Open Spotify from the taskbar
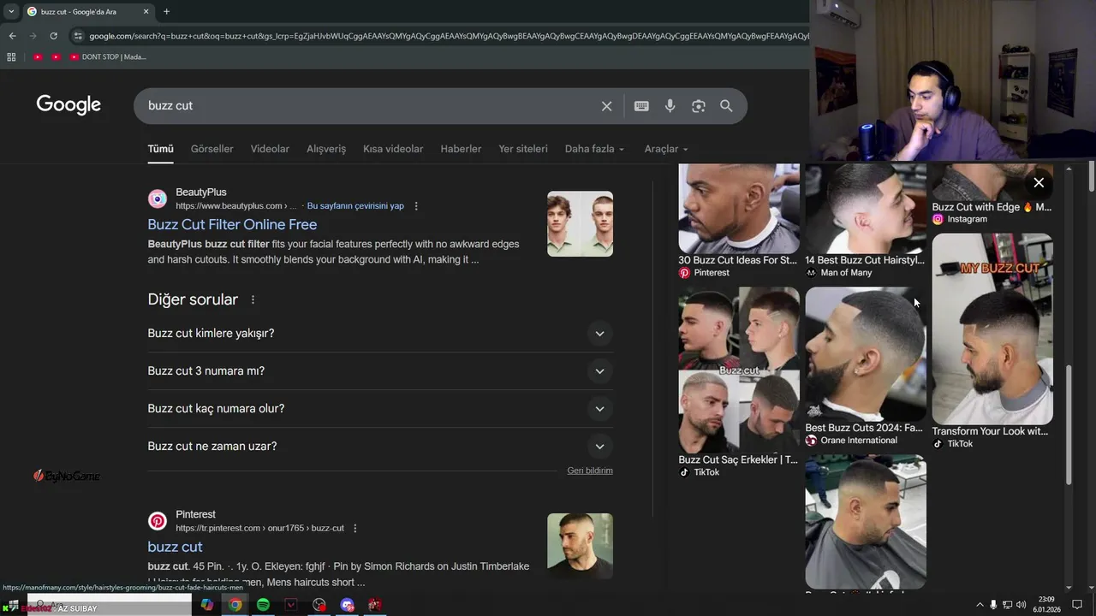1096x616 pixels. click(x=263, y=605)
